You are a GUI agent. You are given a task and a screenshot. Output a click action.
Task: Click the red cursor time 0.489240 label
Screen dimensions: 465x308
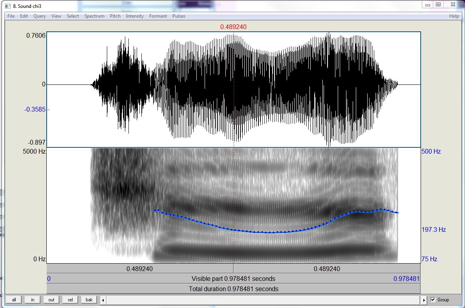233,27
